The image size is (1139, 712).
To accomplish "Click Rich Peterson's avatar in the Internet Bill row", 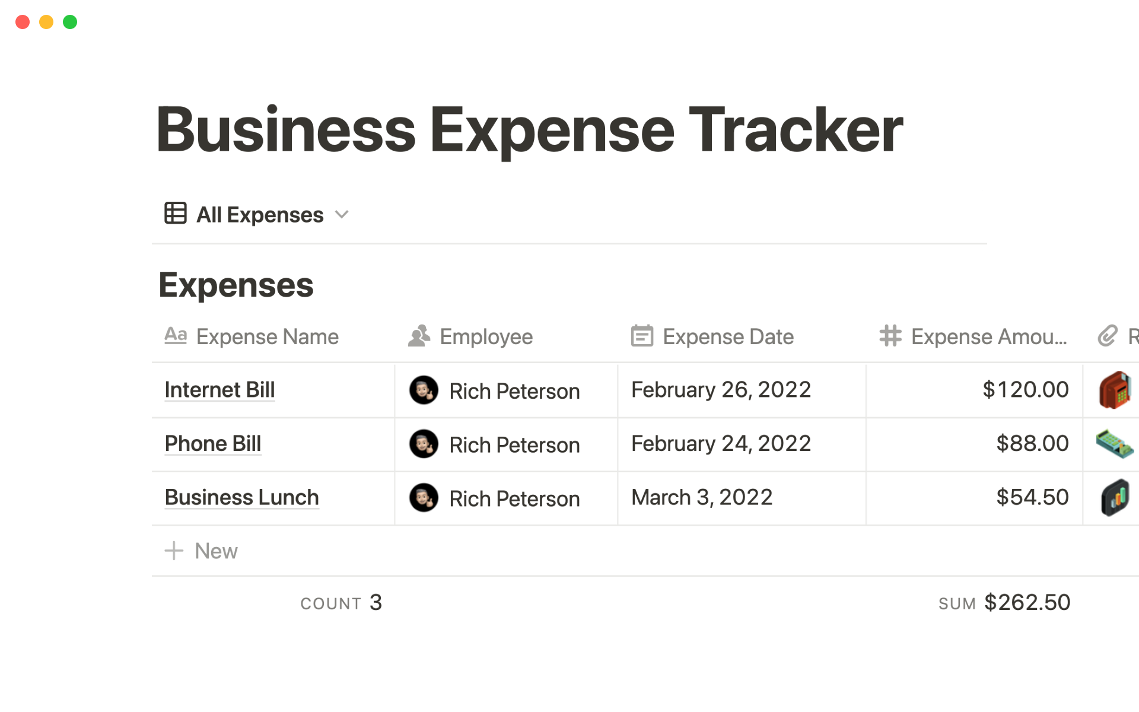I will [424, 390].
